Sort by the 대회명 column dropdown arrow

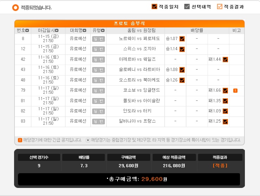tap(84, 31)
